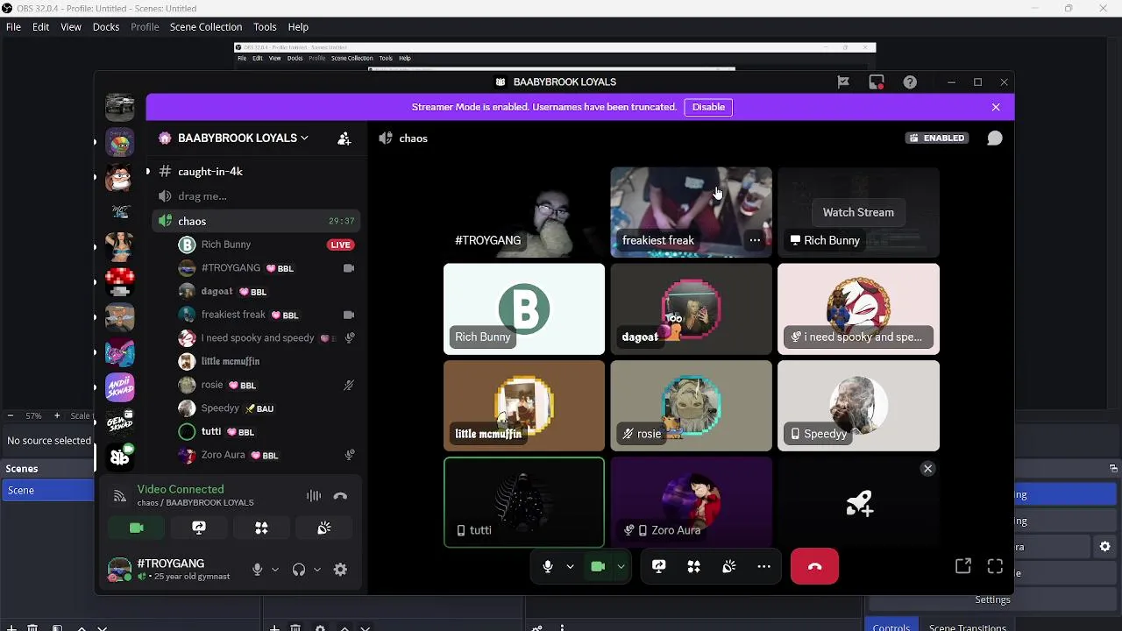Turn off camera in call control bar
Viewport: 1122px width, 631px height.
tap(598, 567)
